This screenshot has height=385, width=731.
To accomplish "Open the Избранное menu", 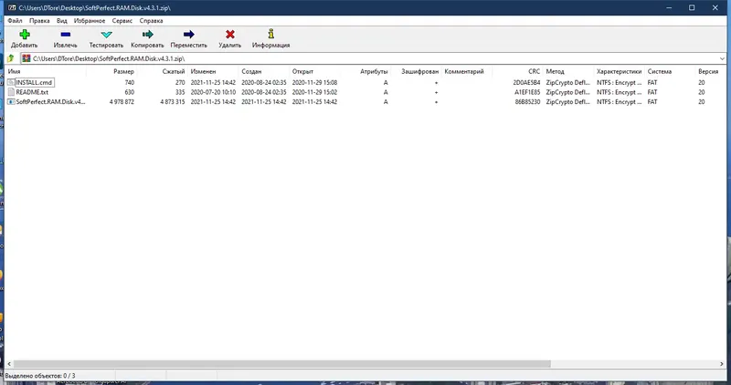I will [x=90, y=21].
